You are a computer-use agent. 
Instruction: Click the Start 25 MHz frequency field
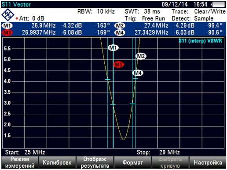coord(25,152)
